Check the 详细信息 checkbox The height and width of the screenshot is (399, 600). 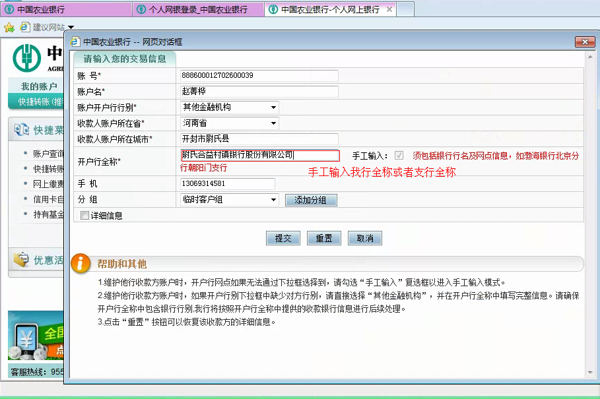85,216
